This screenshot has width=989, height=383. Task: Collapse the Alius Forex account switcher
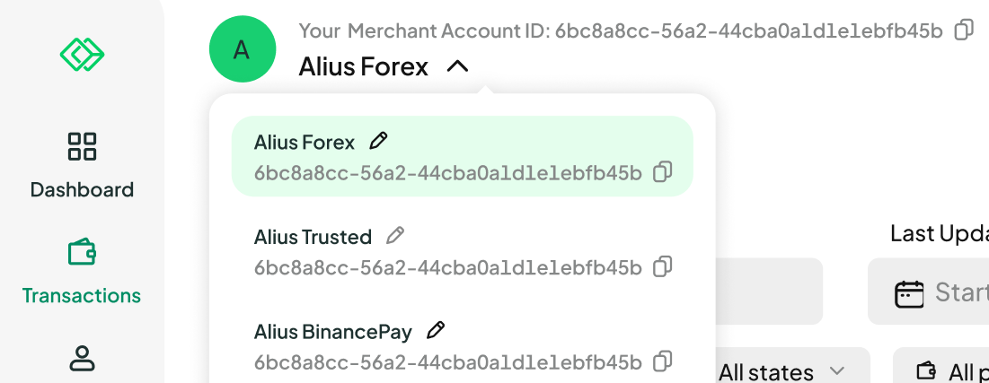point(458,66)
